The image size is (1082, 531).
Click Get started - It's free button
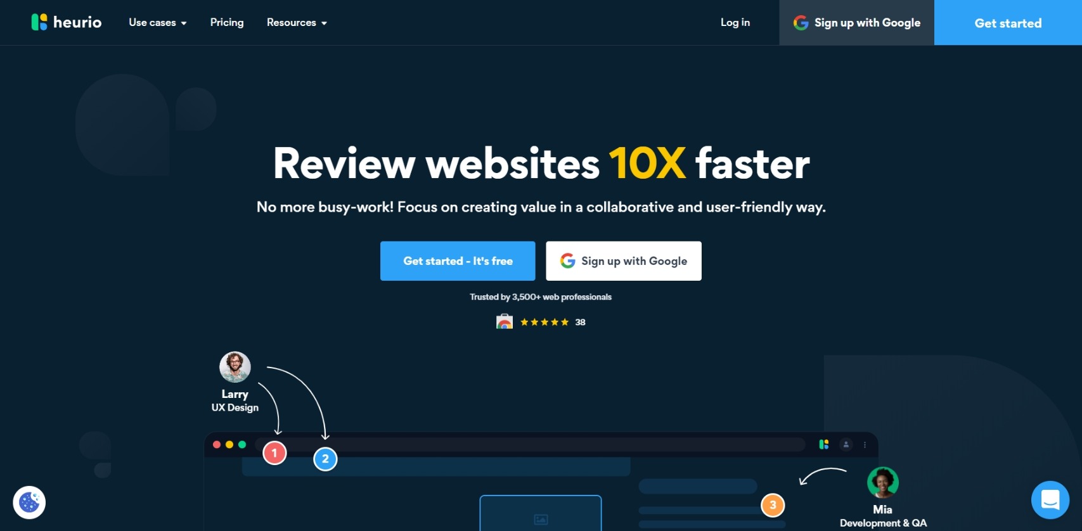tap(458, 261)
